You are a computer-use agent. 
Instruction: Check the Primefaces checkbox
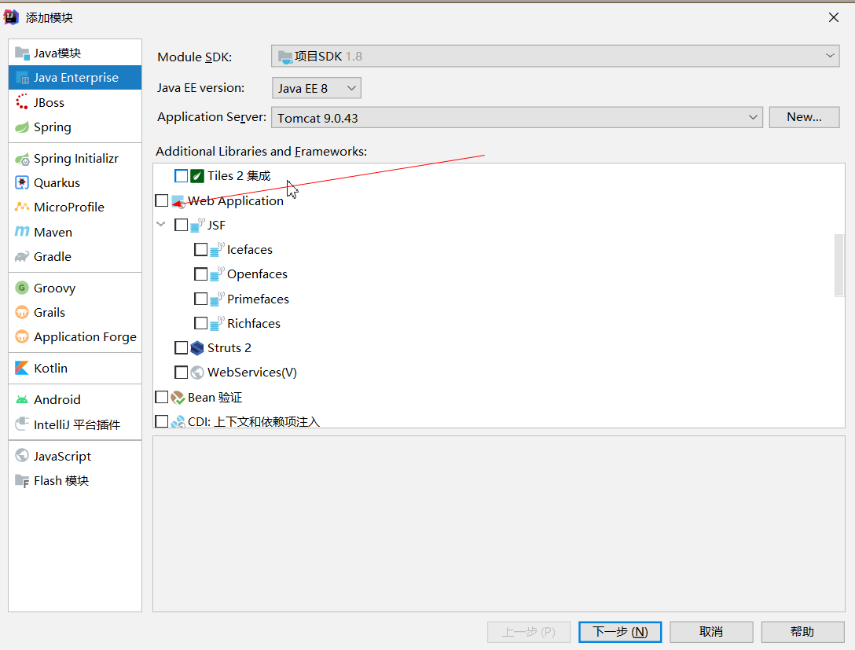(200, 299)
